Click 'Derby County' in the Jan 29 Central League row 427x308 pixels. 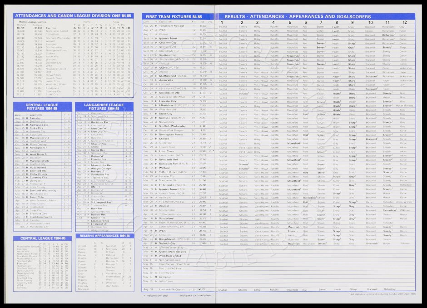39,174
